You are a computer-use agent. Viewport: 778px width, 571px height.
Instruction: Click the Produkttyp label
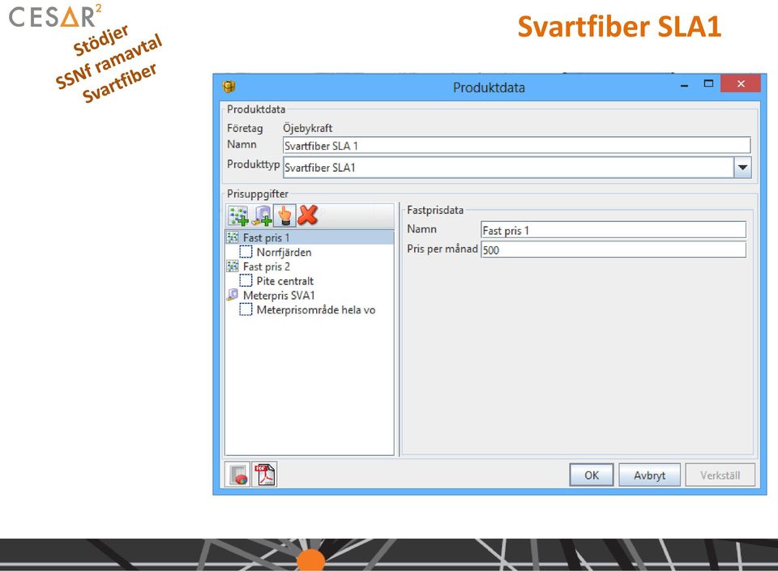(254, 164)
